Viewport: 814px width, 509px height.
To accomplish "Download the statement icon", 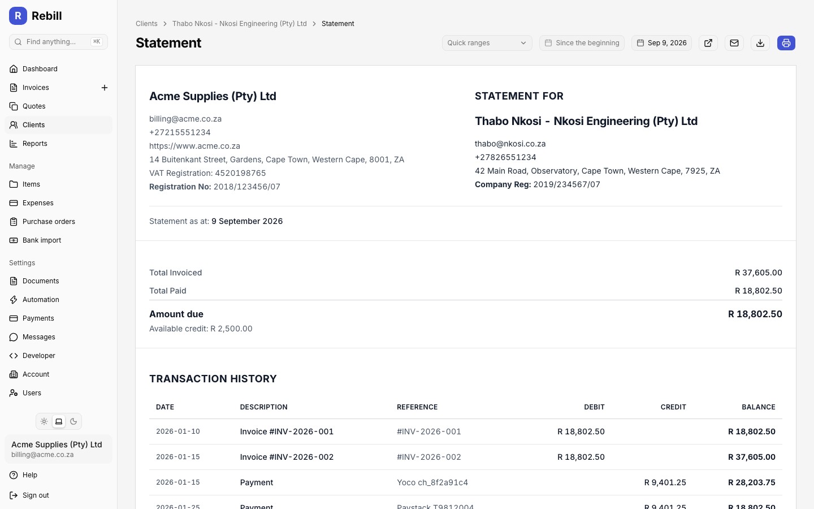I will point(760,43).
